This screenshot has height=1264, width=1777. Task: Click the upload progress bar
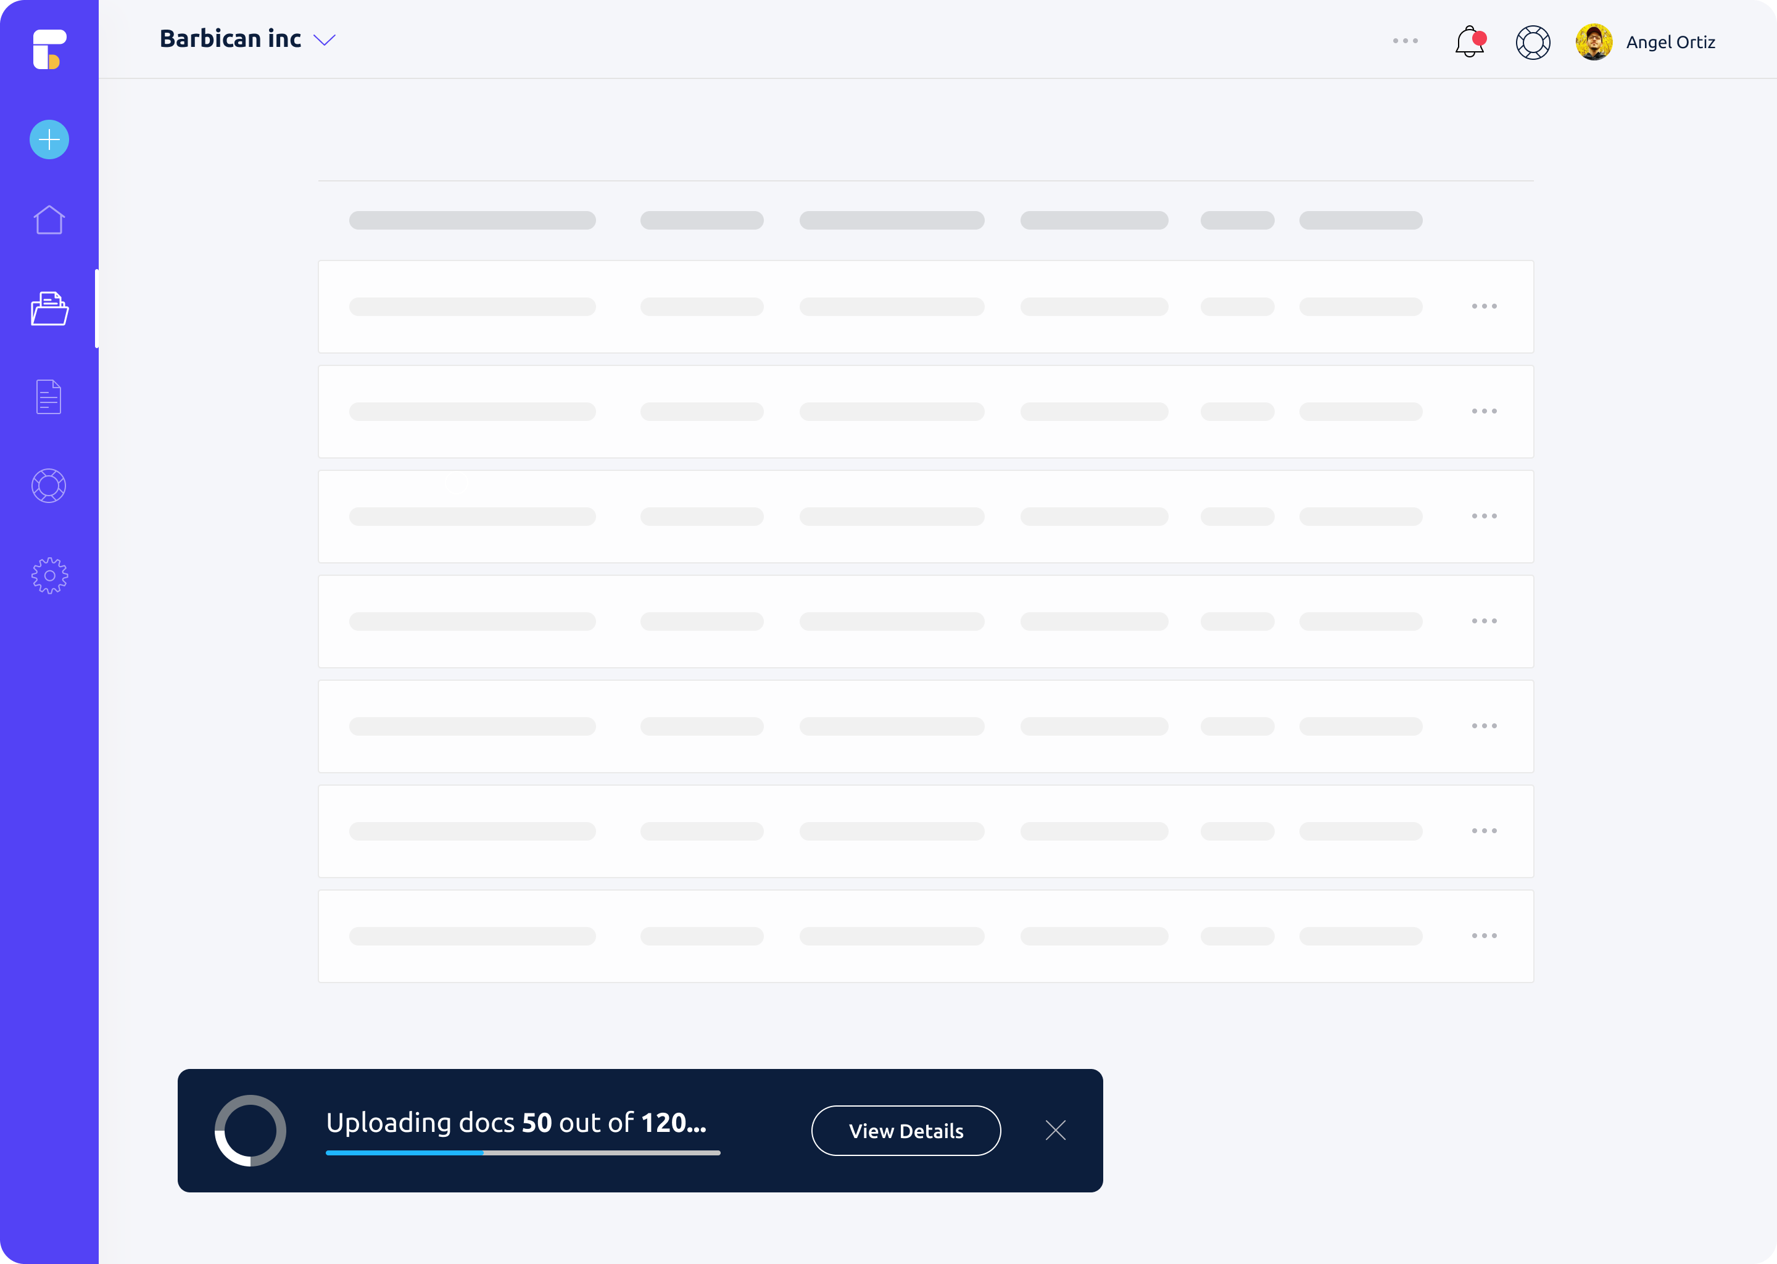click(x=523, y=1153)
